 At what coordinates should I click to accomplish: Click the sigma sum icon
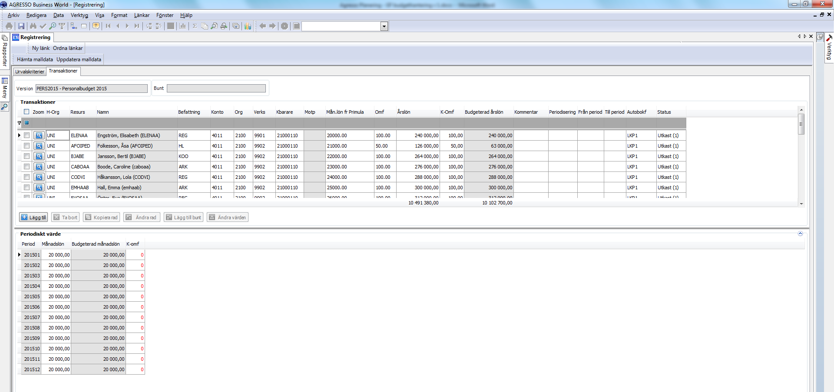(x=195, y=26)
